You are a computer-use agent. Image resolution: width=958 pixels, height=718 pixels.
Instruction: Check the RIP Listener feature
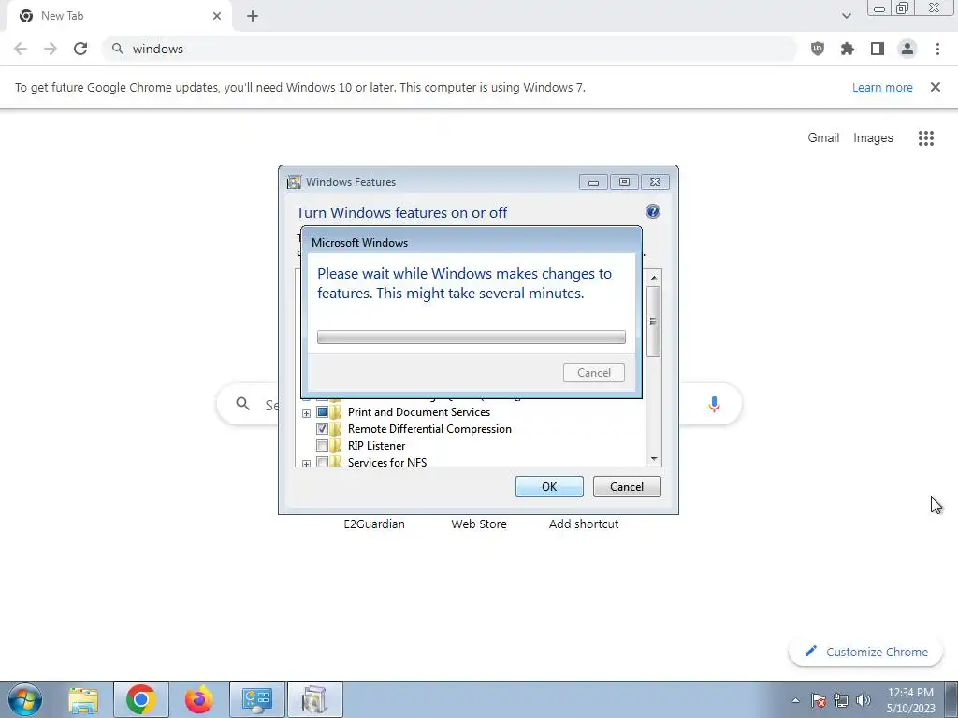coord(322,446)
